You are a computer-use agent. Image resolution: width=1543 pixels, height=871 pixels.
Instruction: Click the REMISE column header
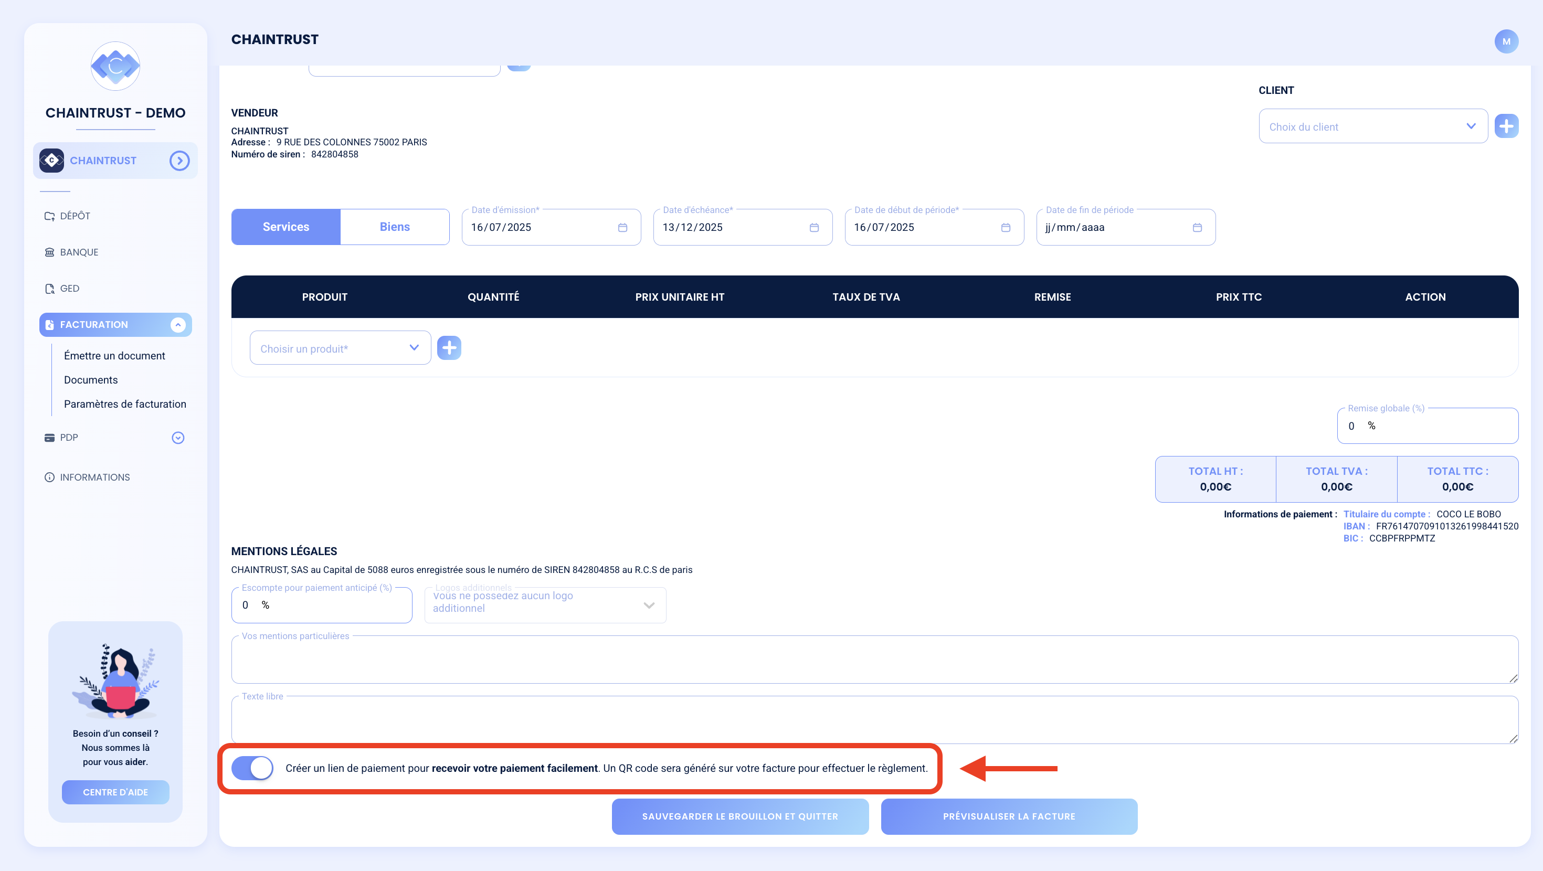click(x=1052, y=297)
